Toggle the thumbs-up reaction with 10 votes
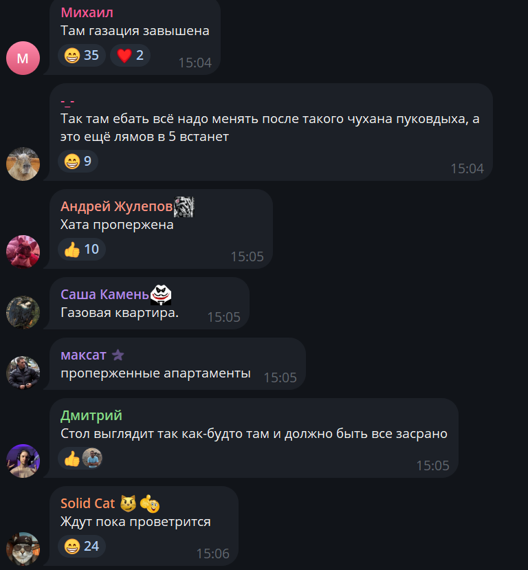 point(82,250)
